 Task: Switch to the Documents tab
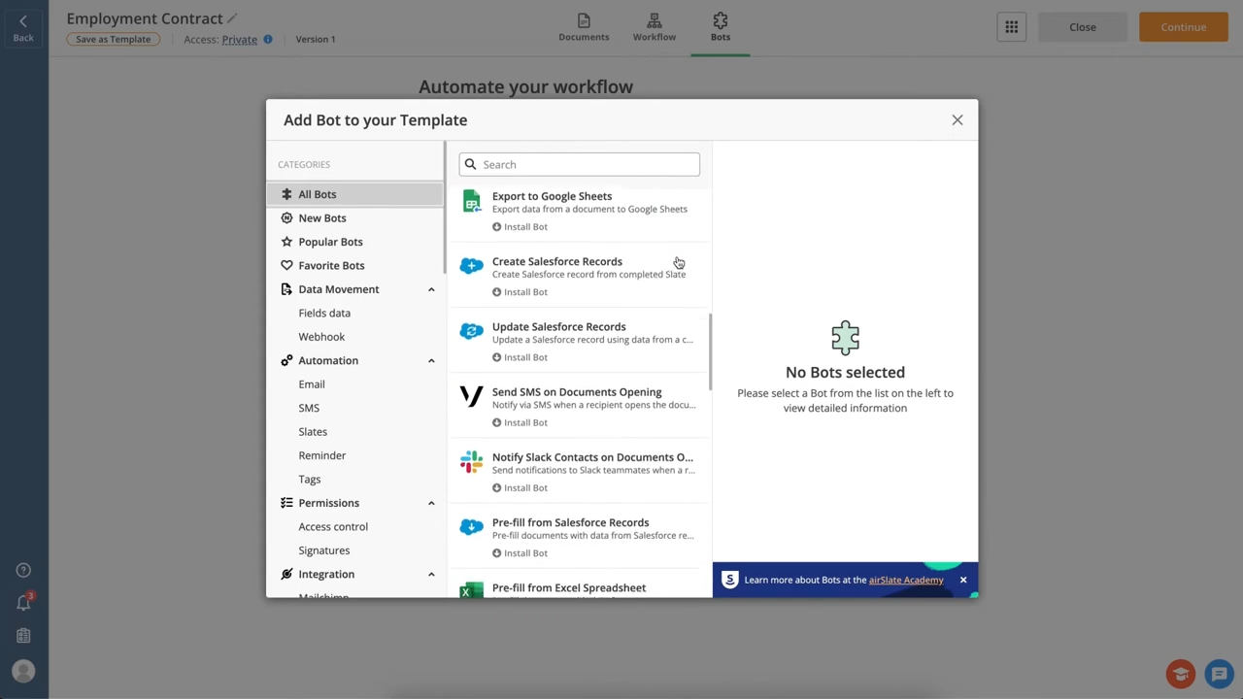584,27
